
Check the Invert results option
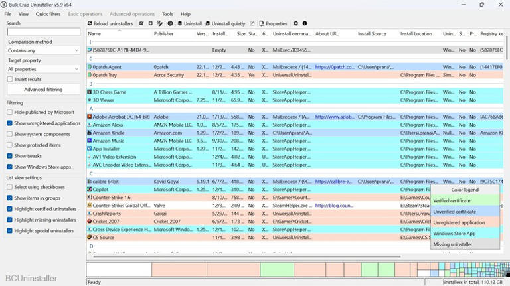(10, 79)
